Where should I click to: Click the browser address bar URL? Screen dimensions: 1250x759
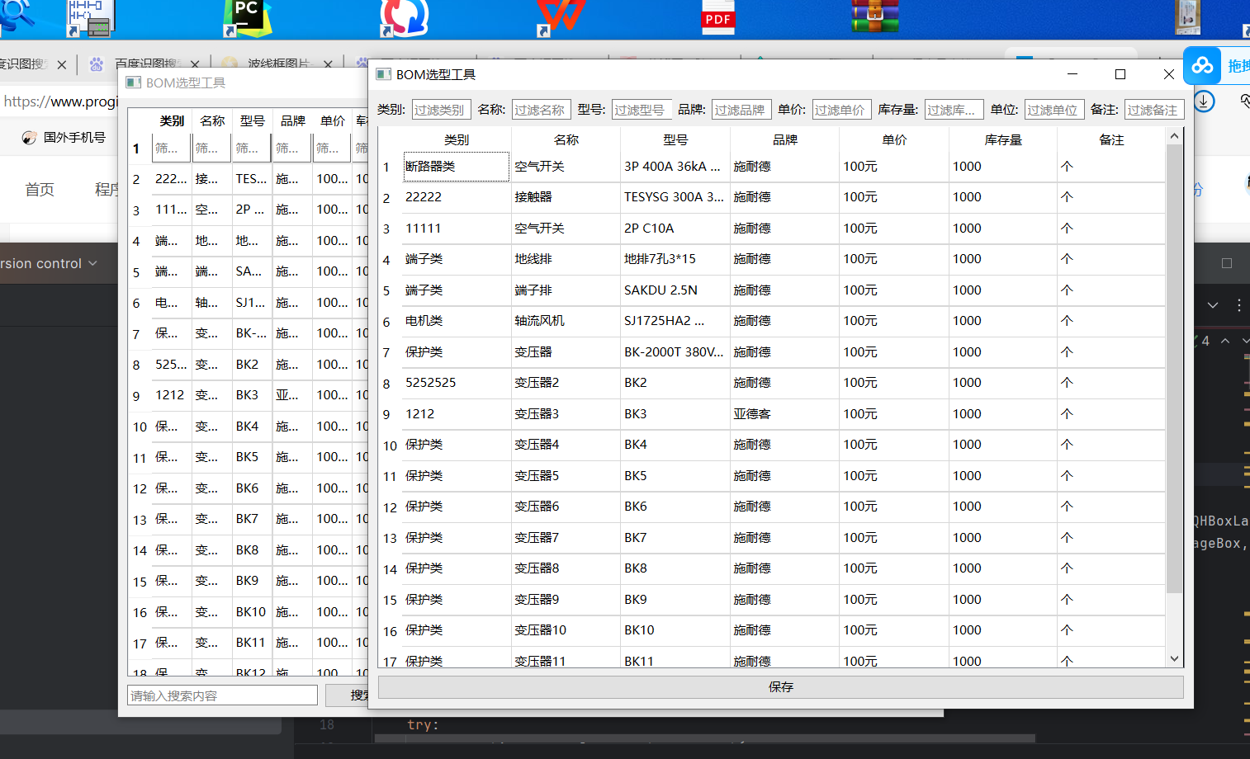(x=60, y=101)
